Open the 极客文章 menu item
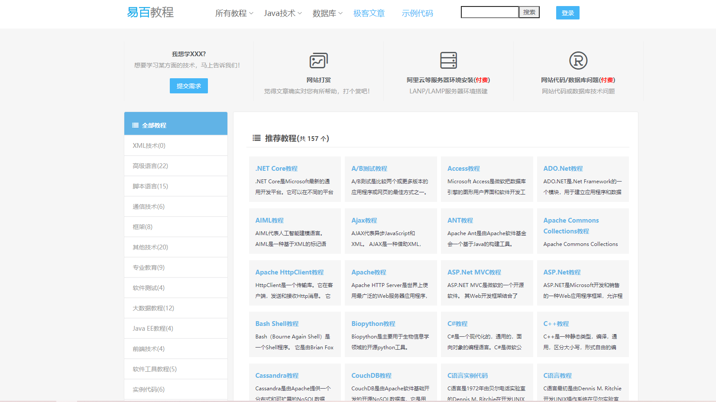 369,13
